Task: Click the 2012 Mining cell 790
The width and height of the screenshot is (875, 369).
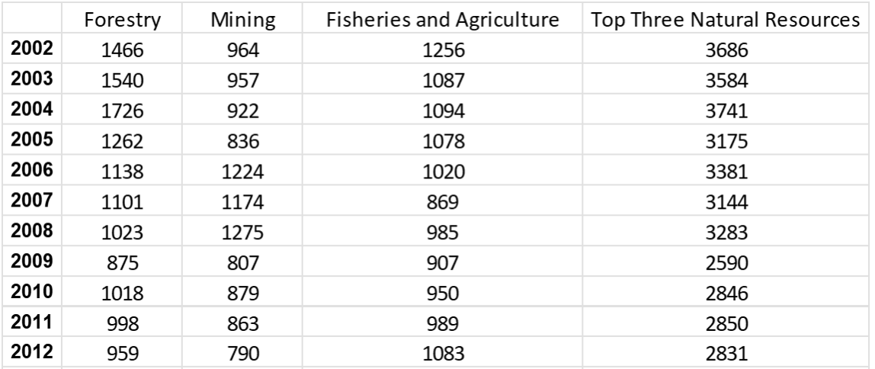Action: (242, 353)
